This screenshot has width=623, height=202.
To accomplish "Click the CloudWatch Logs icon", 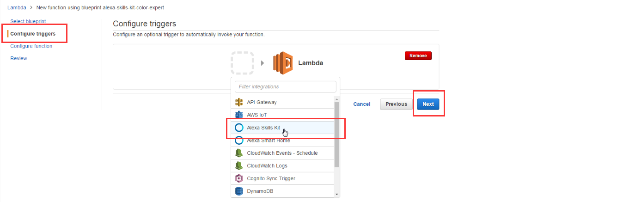I will tap(239, 165).
